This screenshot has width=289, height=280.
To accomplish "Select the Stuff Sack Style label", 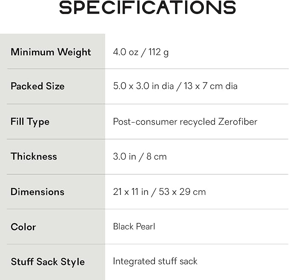I will click(48, 262).
